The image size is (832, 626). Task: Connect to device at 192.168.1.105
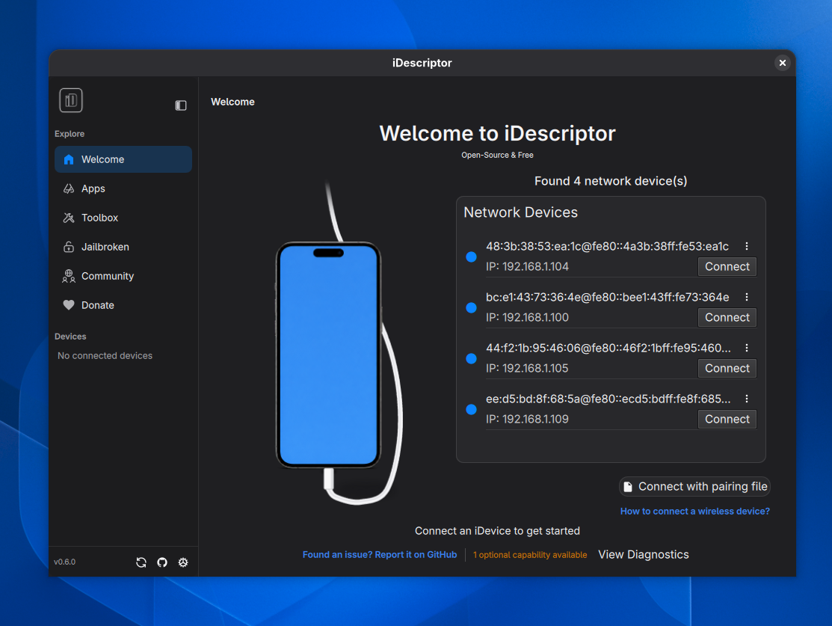(727, 369)
